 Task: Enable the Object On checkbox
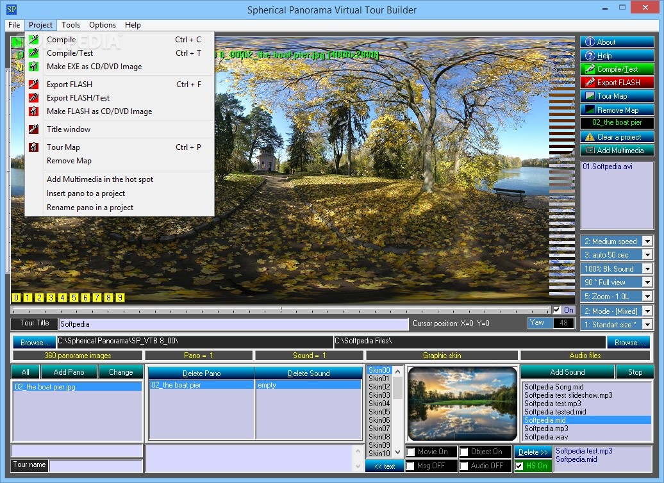(464, 452)
